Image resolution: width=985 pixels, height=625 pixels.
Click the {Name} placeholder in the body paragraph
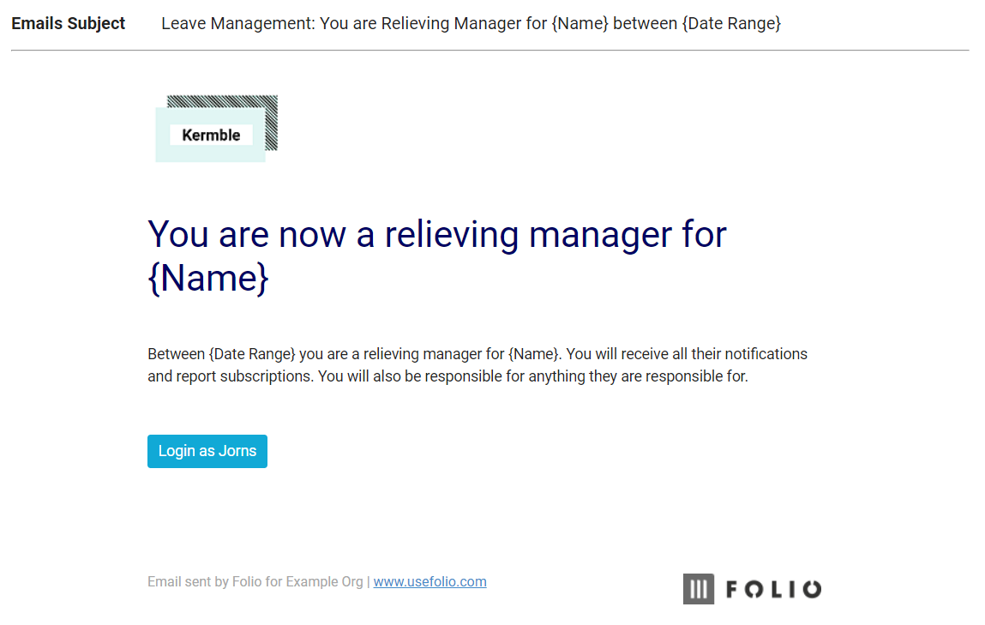534,354
